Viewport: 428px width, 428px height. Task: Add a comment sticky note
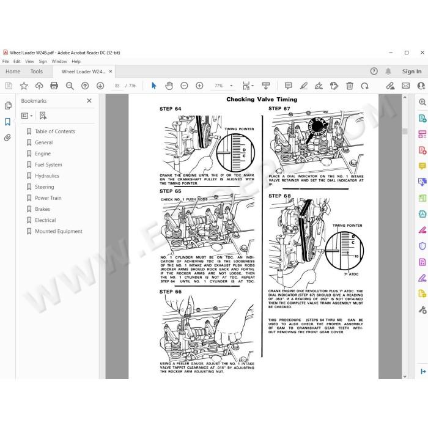[288, 86]
